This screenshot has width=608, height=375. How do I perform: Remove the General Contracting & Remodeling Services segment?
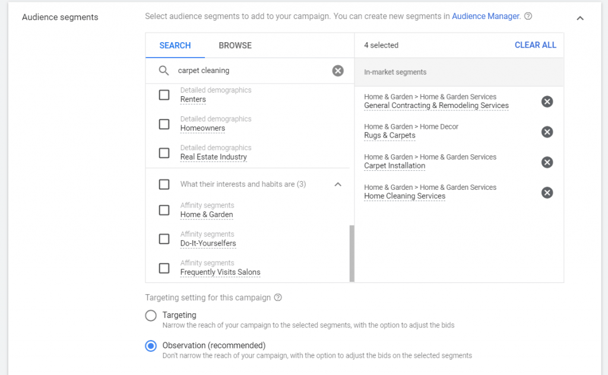click(x=547, y=101)
